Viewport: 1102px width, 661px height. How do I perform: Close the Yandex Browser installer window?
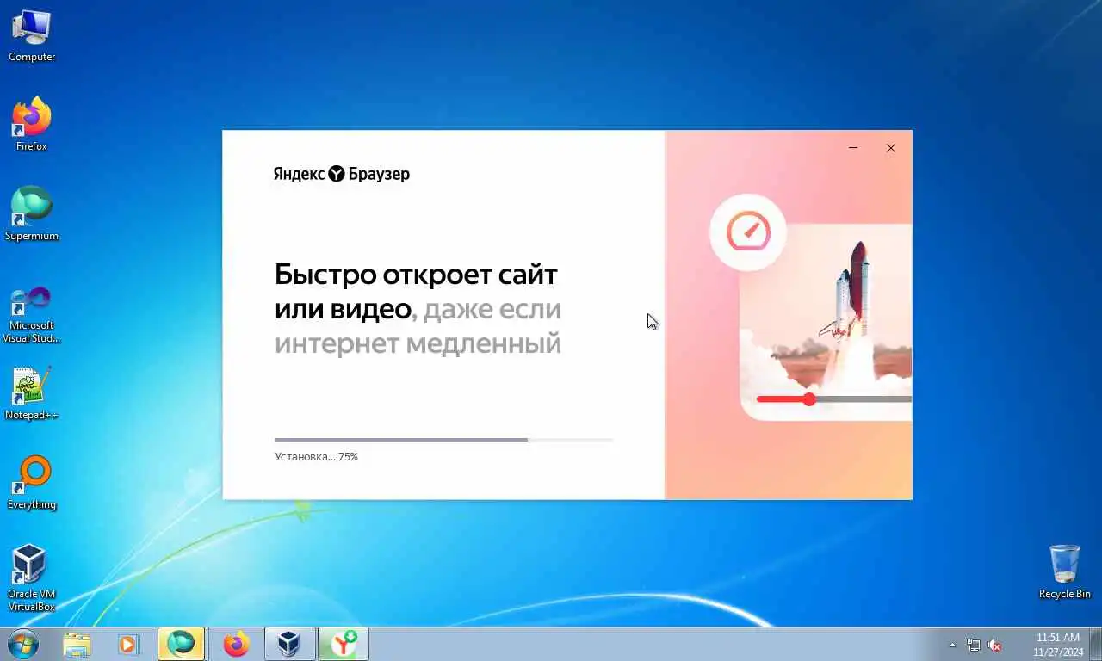coord(891,148)
